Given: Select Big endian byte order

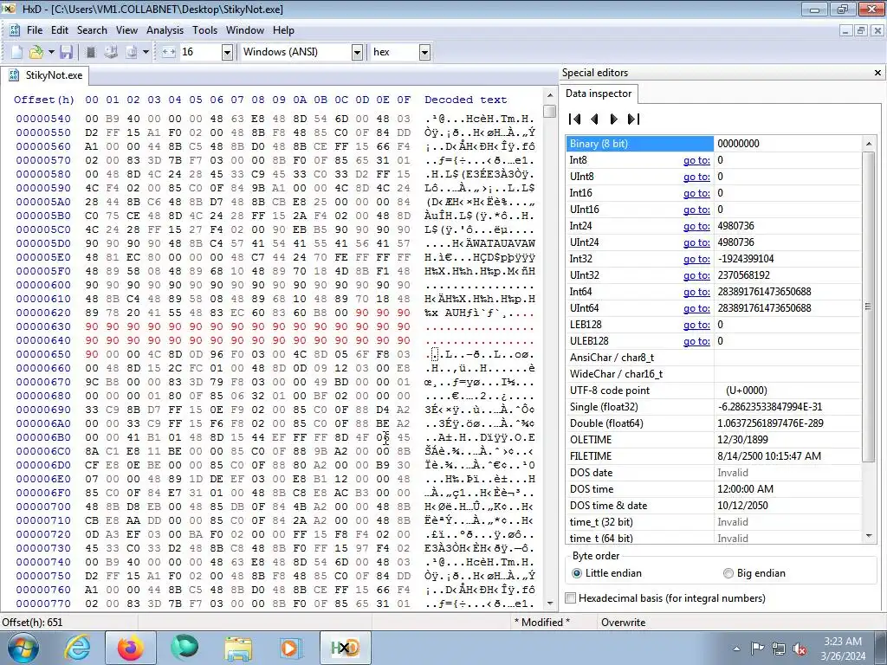Looking at the screenshot, I should pyautogui.click(x=754, y=573).
